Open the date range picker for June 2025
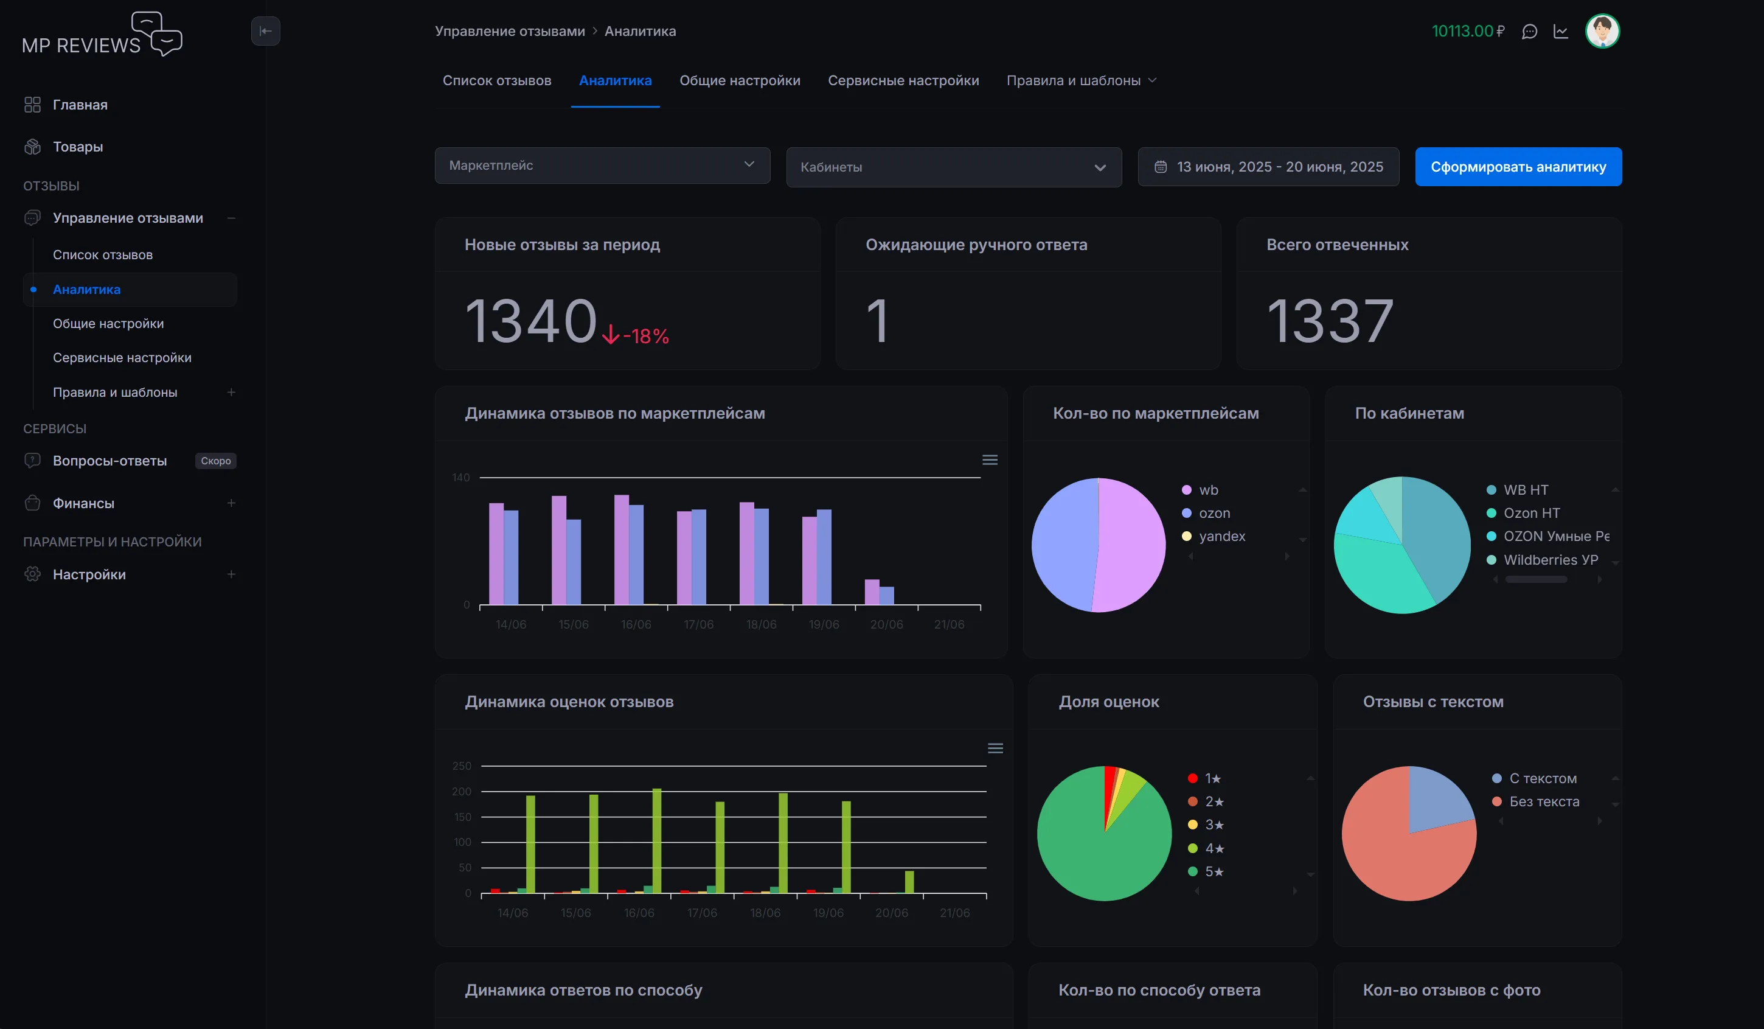Image resolution: width=1764 pixels, height=1029 pixels. (1268, 167)
